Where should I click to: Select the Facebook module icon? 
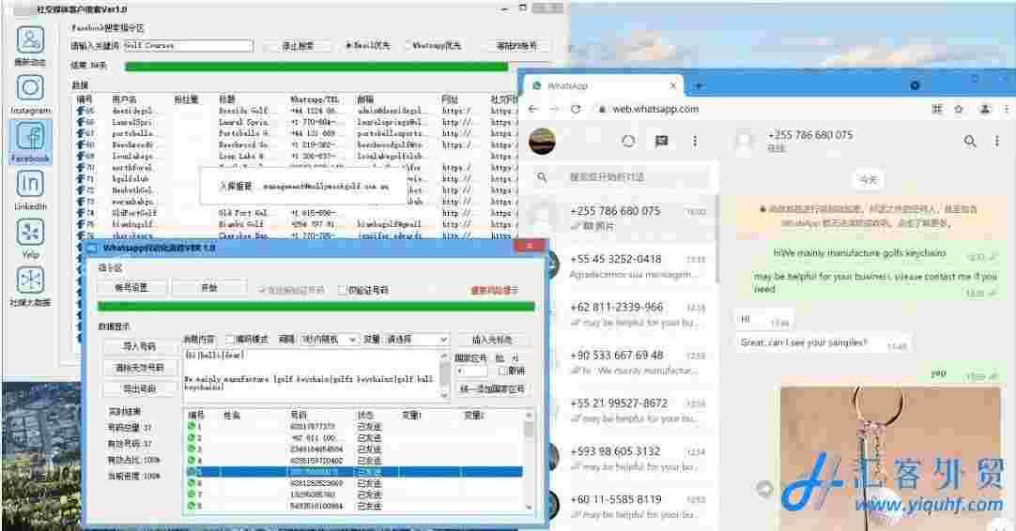tap(30, 137)
